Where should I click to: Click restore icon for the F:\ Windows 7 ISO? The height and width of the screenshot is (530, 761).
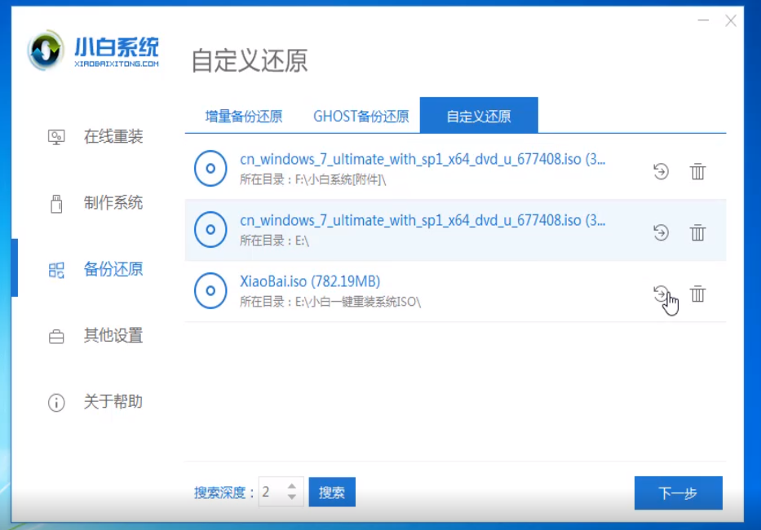661,171
